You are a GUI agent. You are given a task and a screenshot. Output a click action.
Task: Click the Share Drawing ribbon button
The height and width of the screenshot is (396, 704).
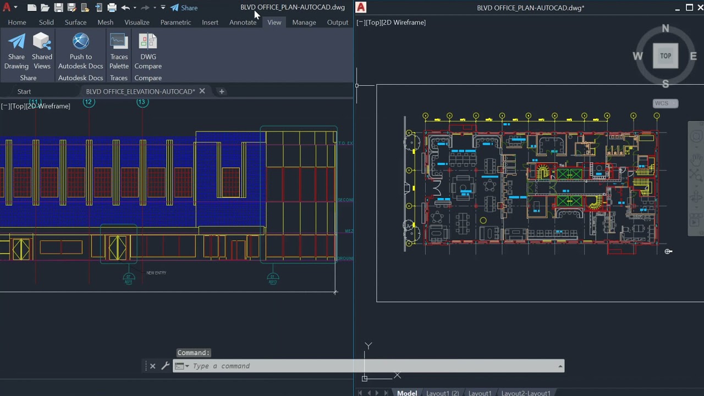coord(16,52)
